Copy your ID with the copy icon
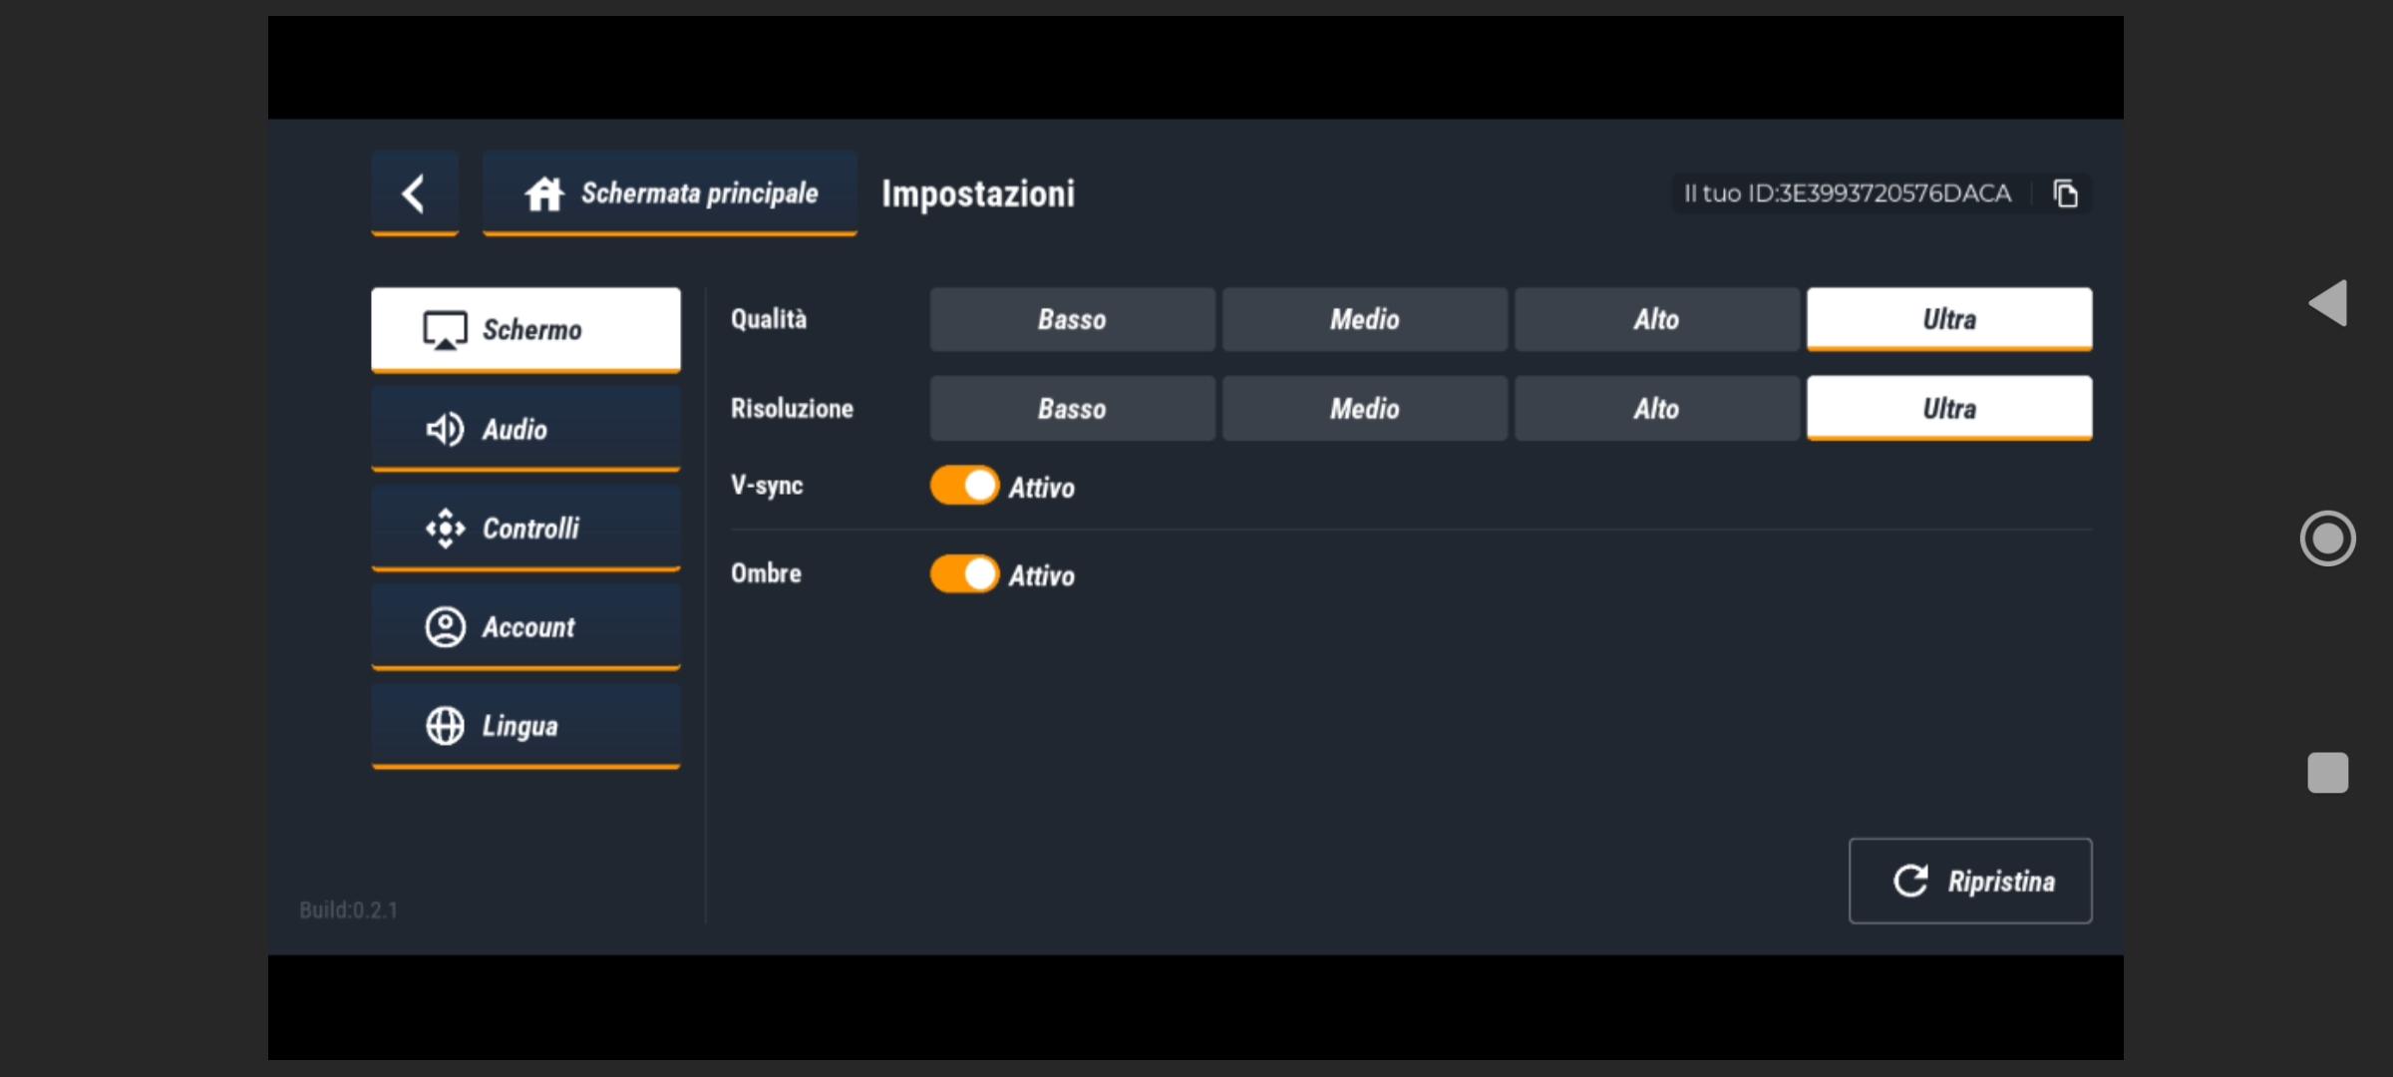The image size is (2393, 1077). 2065,193
